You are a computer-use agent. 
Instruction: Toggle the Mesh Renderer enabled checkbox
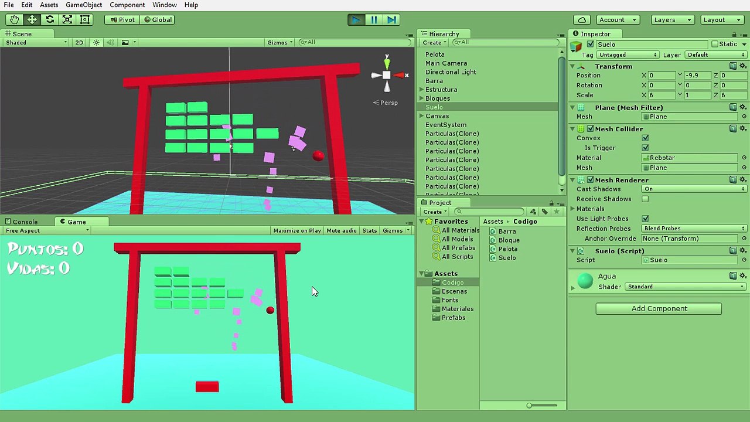pyautogui.click(x=590, y=180)
